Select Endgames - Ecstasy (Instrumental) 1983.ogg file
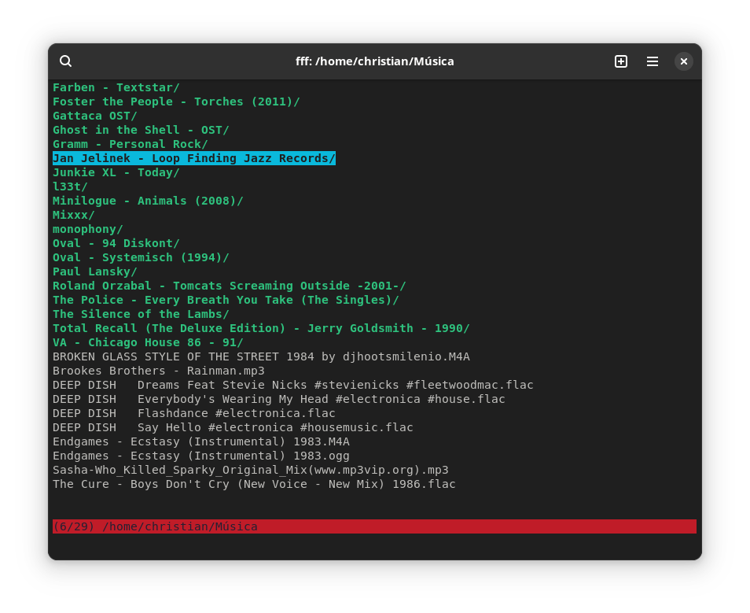 (201, 456)
